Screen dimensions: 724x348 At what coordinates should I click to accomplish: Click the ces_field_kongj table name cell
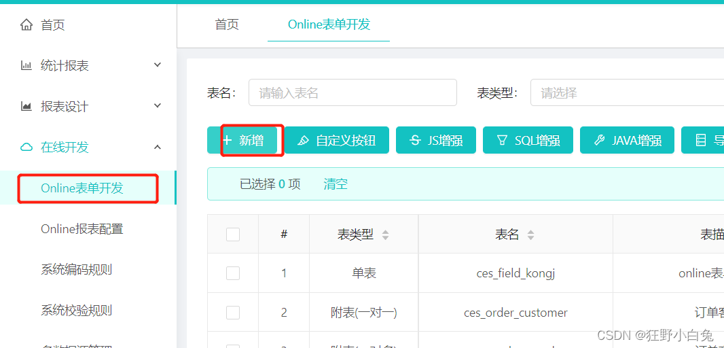(515, 273)
